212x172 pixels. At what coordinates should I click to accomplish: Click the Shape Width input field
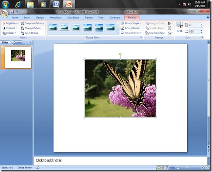click(194, 31)
